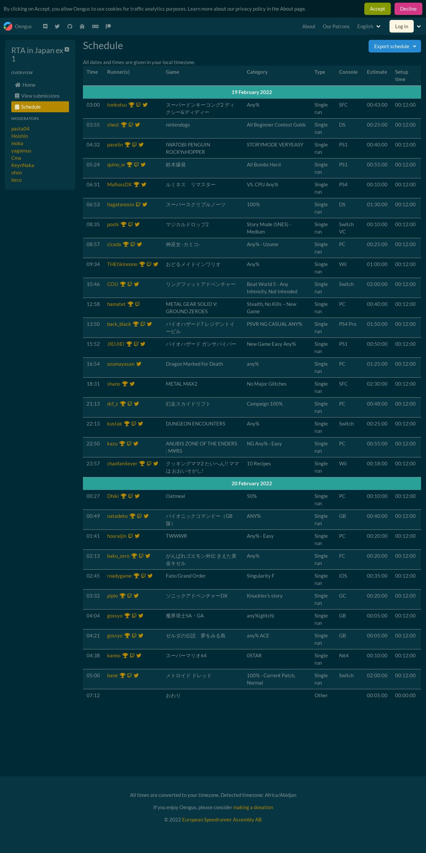This screenshot has height=853, width=426.
Task: Open moderator KeynNaka's profile
Action: coord(23,165)
